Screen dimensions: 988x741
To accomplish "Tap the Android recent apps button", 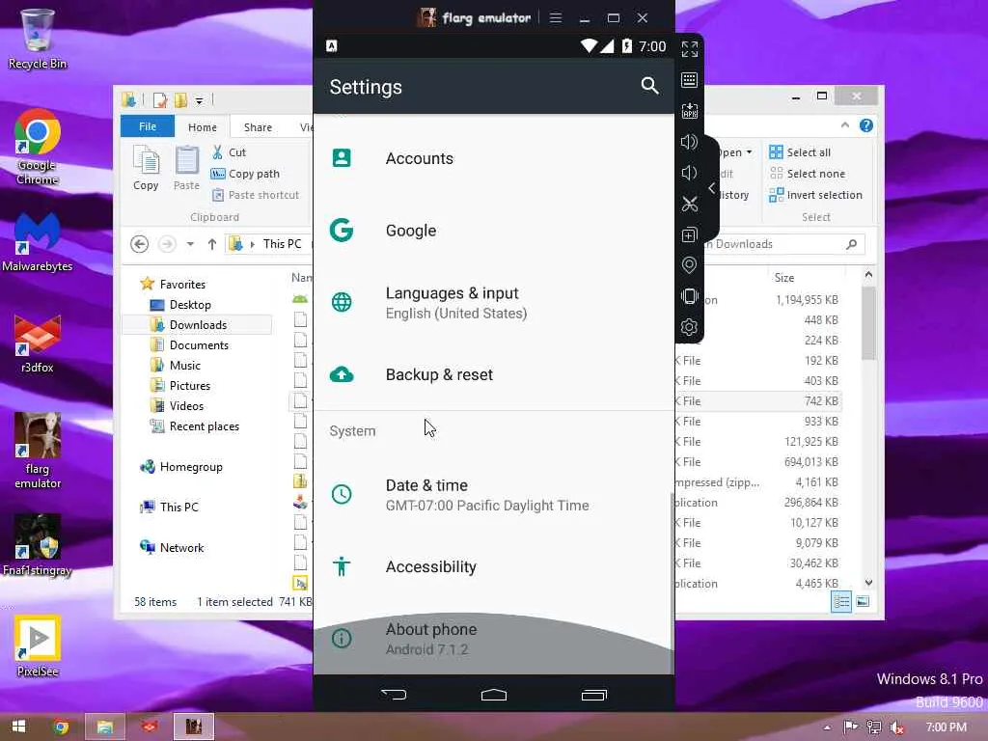I will point(593,695).
